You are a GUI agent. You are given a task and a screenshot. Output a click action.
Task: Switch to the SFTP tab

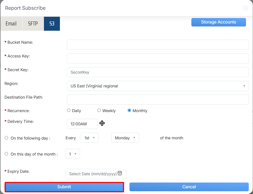(x=33, y=24)
